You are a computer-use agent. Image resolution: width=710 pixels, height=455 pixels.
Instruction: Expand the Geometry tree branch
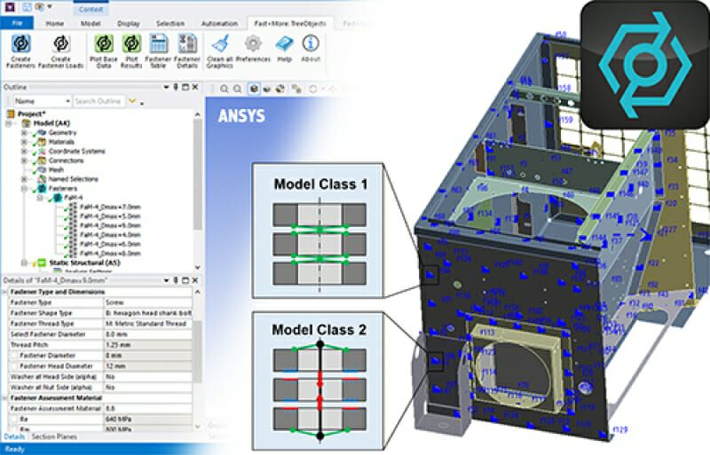click(x=25, y=133)
